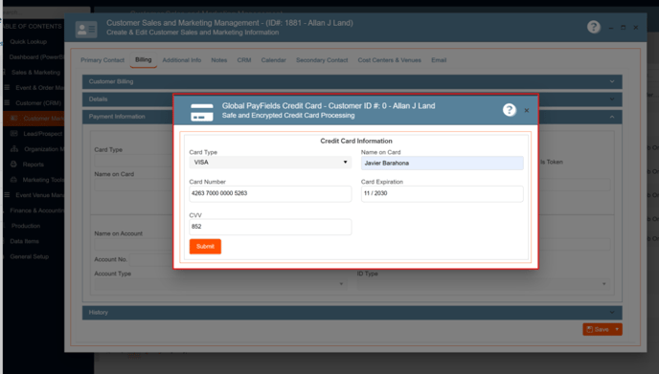
Task: Click the Save button
Action: coord(598,329)
